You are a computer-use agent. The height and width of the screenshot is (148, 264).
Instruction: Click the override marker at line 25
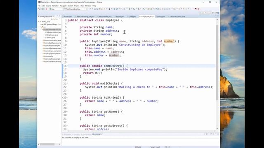(x=63, y=97)
